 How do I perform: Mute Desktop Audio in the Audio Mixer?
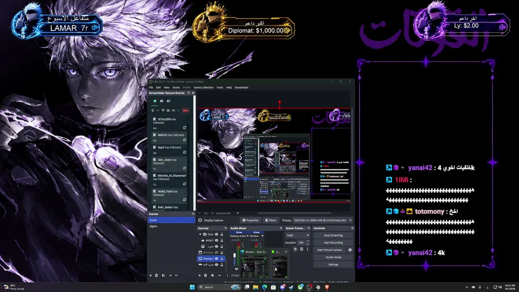coord(236,269)
